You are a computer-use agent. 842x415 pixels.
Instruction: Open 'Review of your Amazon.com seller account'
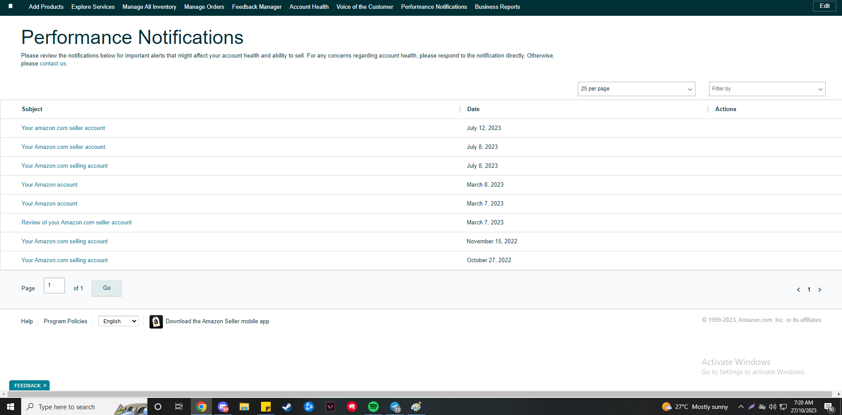pyautogui.click(x=76, y=223)
